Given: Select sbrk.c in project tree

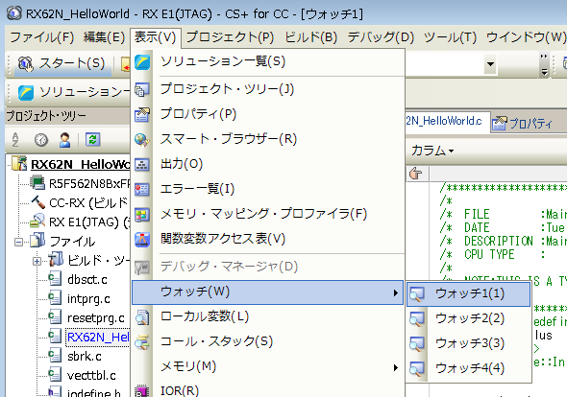Looking at the screenshot, I should (x=85, y=356).
